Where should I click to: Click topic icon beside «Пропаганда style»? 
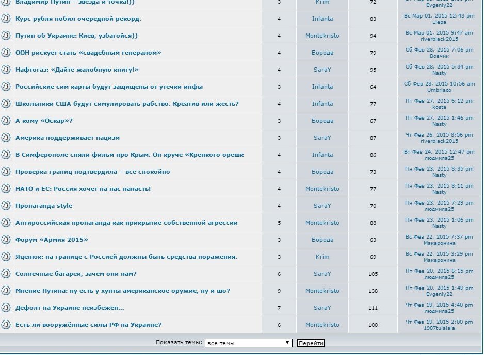6,206
